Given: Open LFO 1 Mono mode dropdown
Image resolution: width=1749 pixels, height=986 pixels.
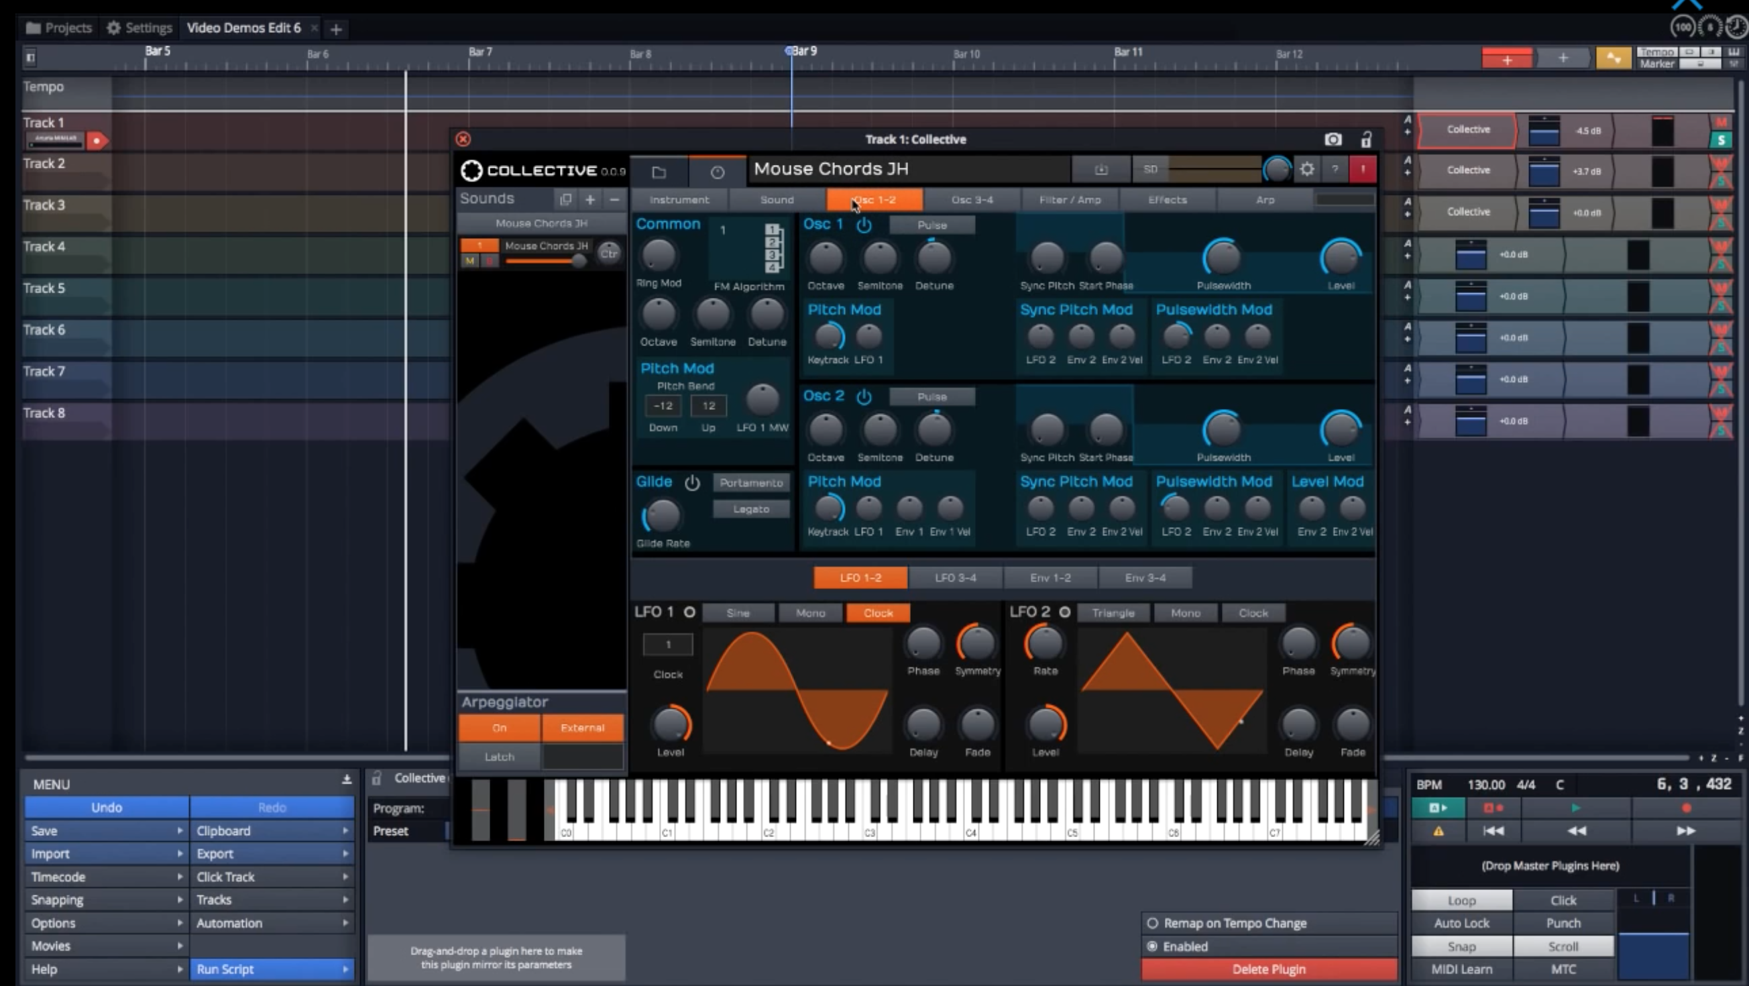Looking at the screenshot, I should tap(811, 613).
